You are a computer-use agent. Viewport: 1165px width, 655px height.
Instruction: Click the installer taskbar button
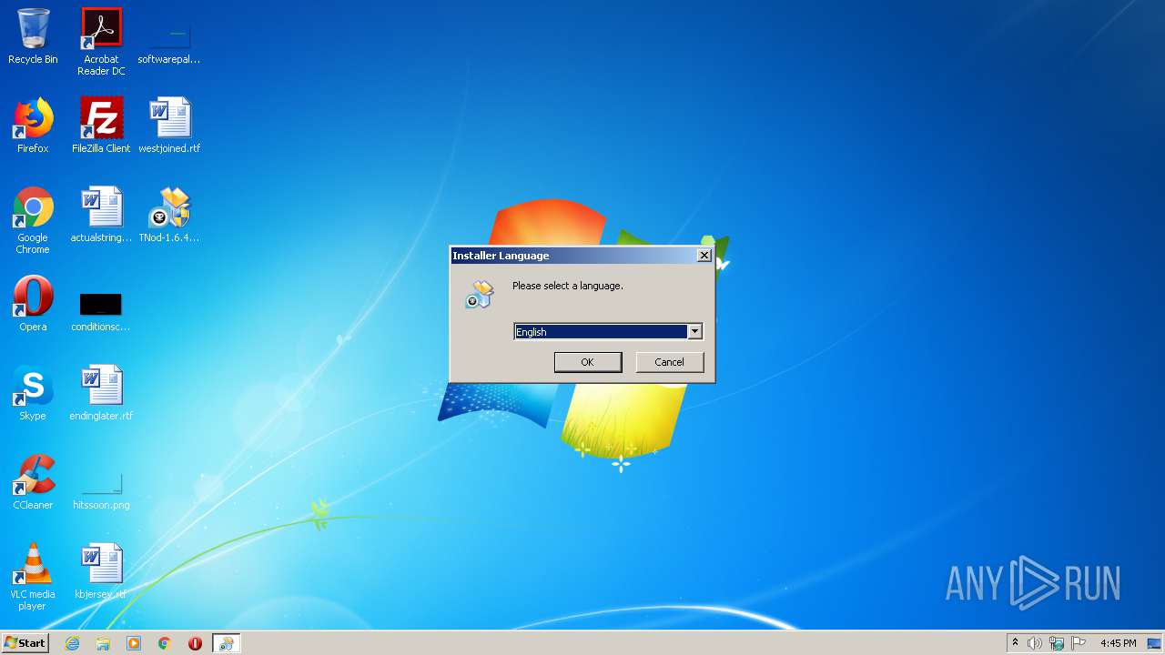[x=226, y=643]
